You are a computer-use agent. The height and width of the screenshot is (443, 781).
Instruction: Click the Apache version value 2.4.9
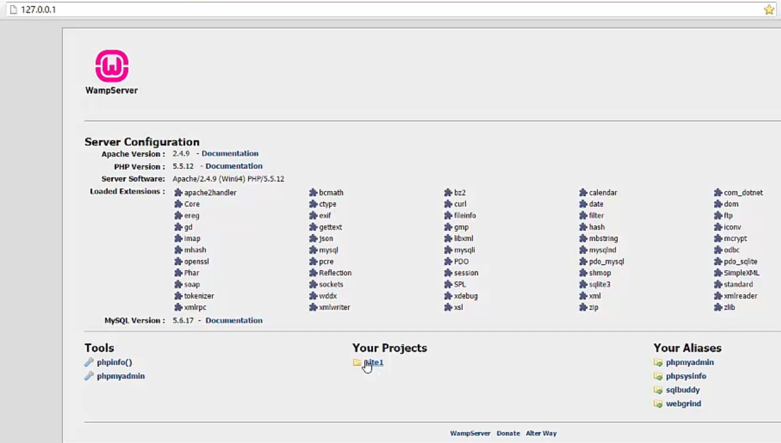tap(181, 153)
